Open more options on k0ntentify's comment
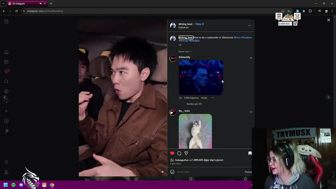336x189 pixels. tap(212, 98)
